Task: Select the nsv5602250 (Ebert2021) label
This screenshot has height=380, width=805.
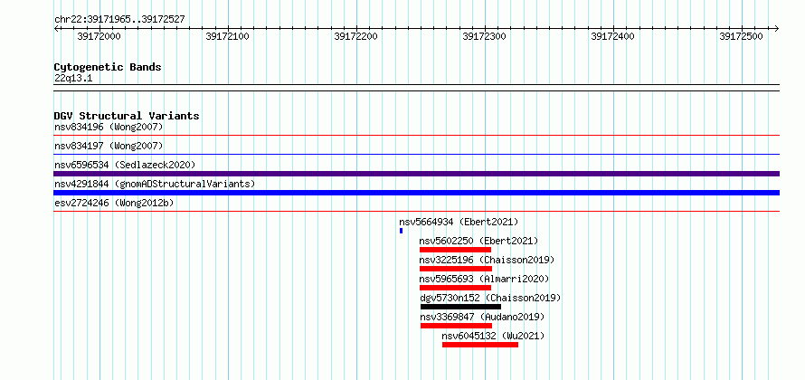Action: pyautogui.click(x=478, y=241)
